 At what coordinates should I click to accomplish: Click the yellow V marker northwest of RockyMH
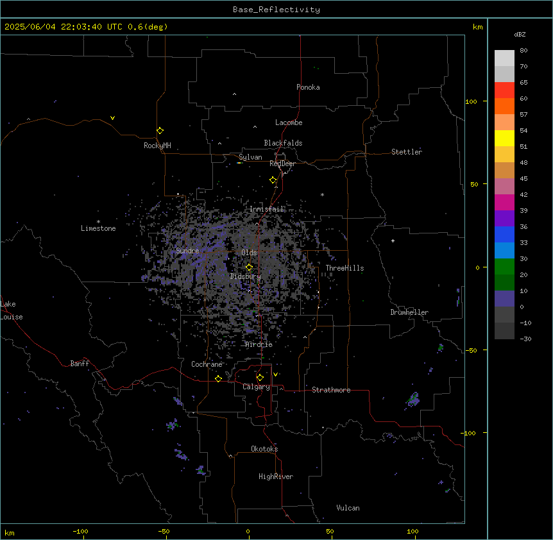click(x=112, y=118)
